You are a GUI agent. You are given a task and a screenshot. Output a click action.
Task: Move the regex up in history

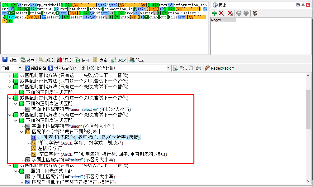pos(239,13)
